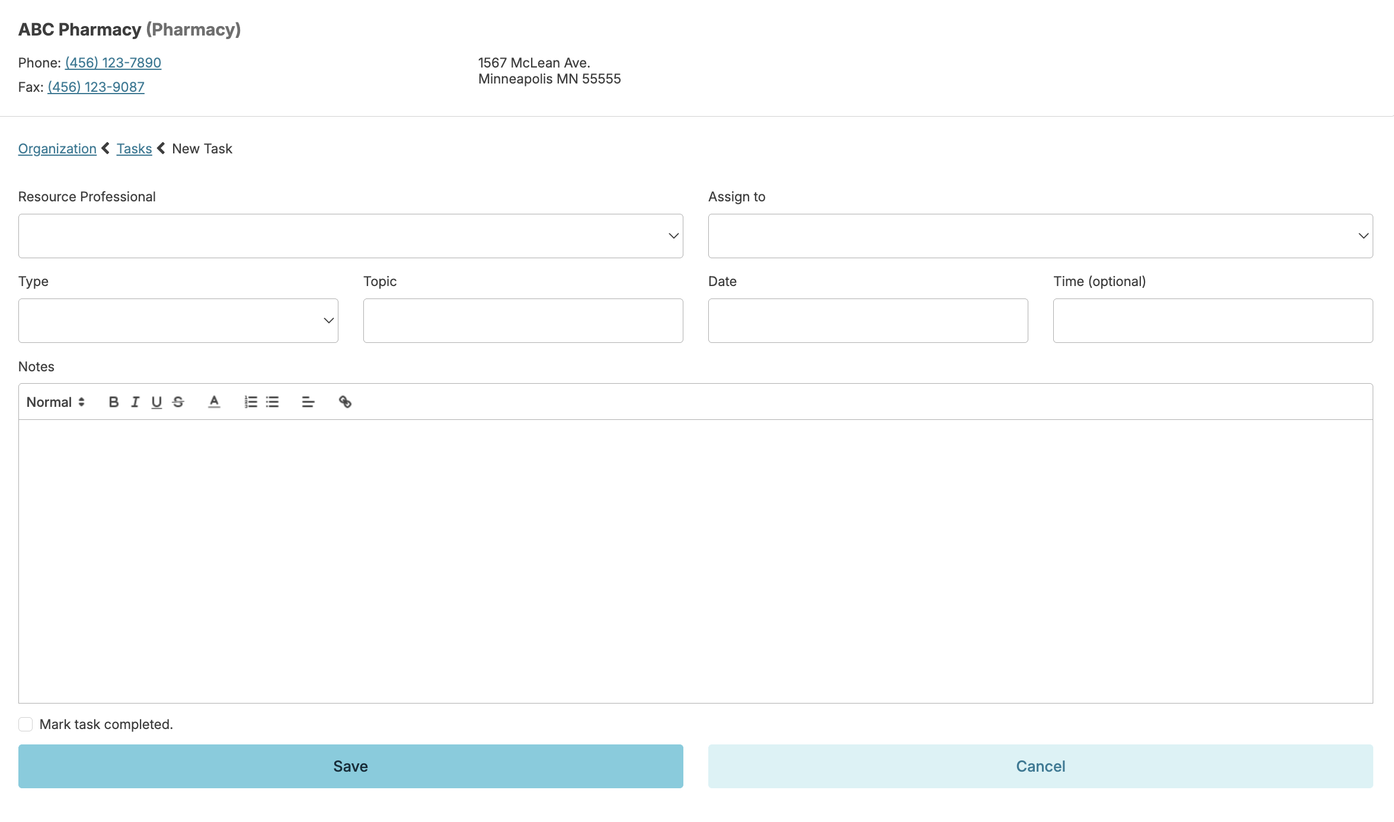Insert numbered list in Notes
Screen dimensions: 1394x822
click(x=251, y=402)
